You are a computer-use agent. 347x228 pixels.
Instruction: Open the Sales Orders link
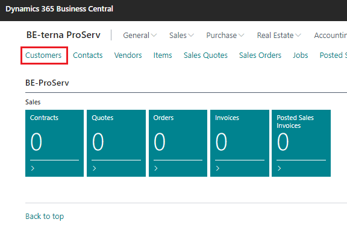click(260, 55)
